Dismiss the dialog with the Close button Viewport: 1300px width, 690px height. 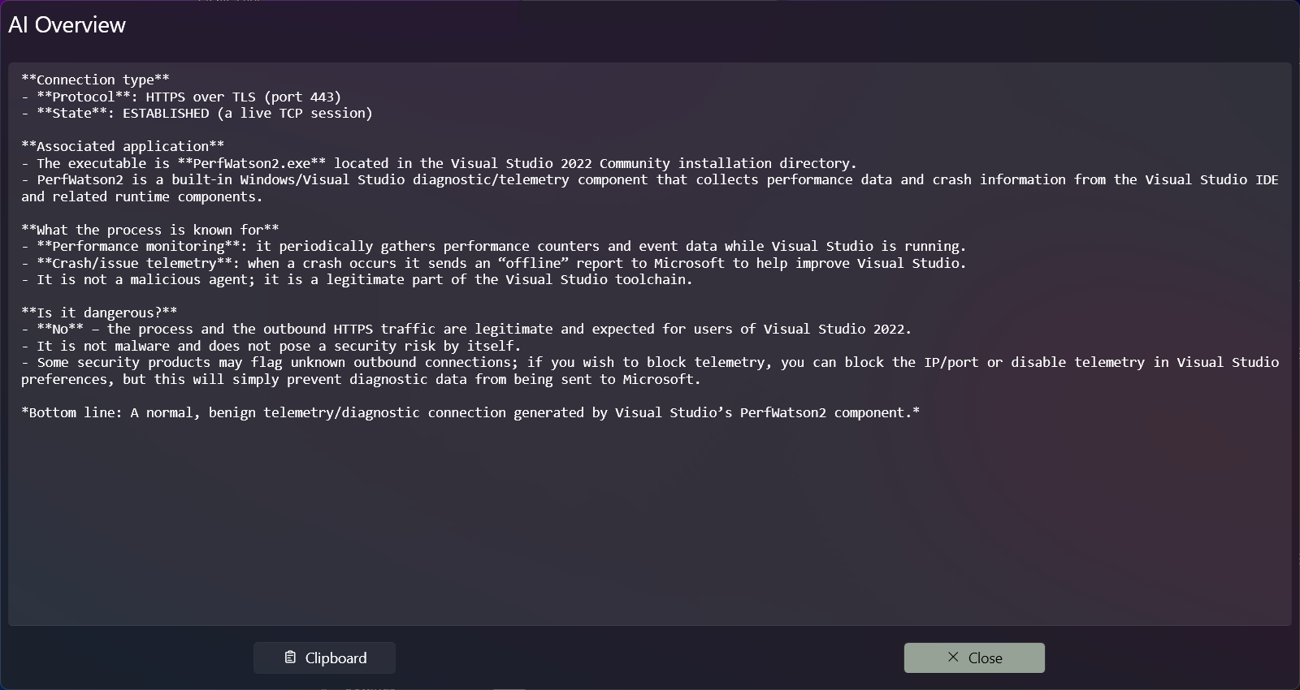(x=973, y=658)
